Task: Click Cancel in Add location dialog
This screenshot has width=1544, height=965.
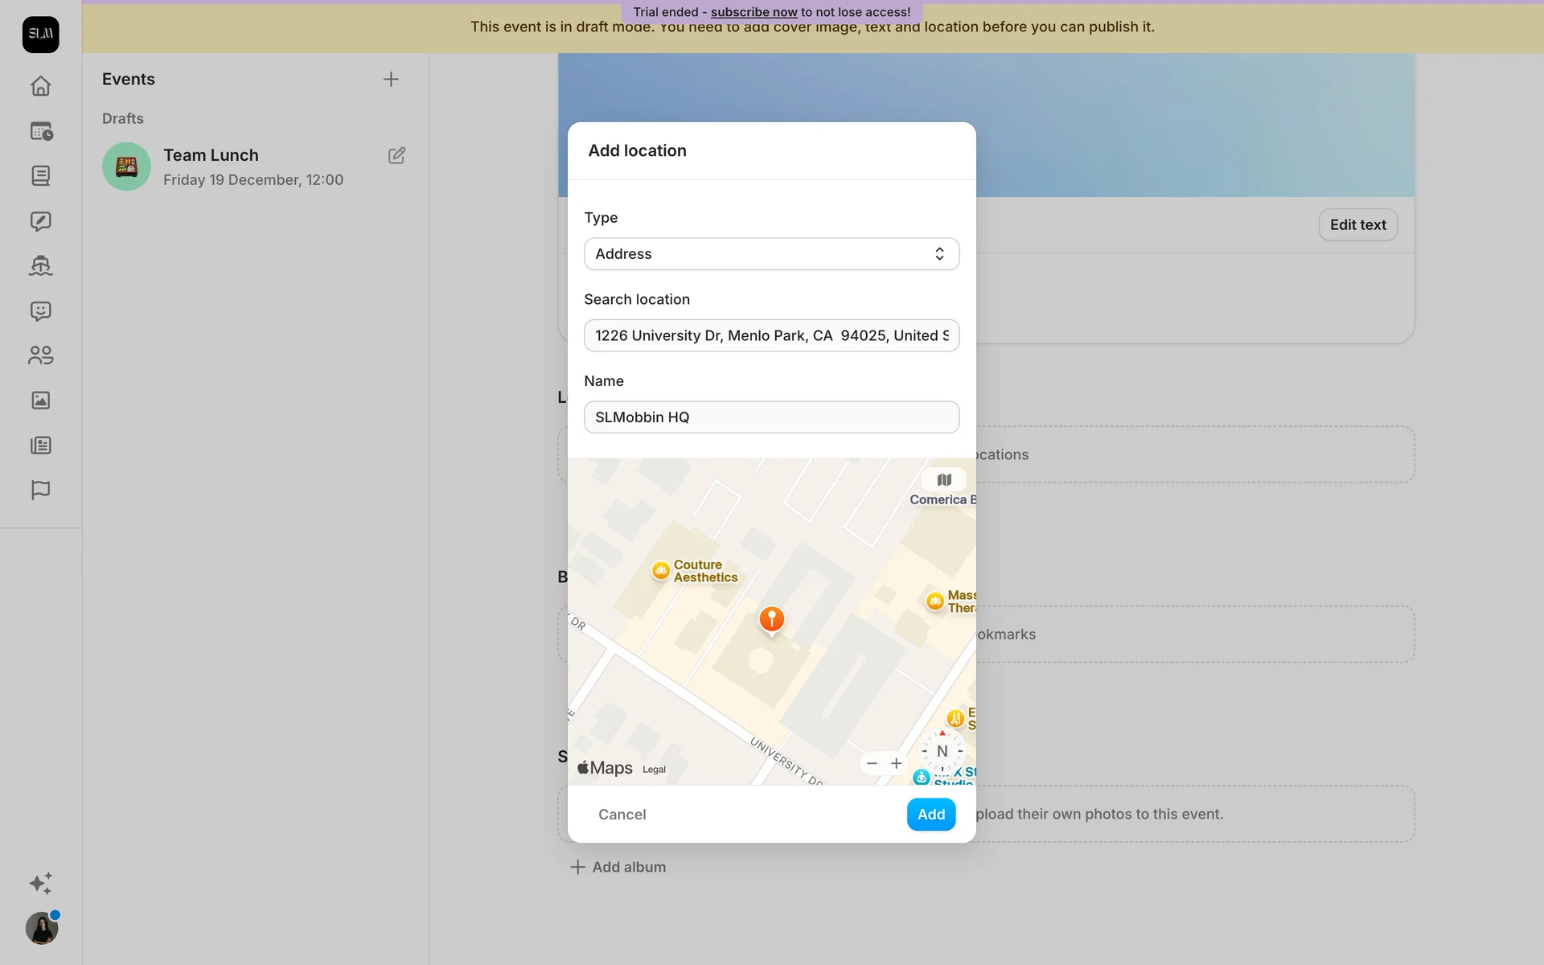Action: [622, 815]
